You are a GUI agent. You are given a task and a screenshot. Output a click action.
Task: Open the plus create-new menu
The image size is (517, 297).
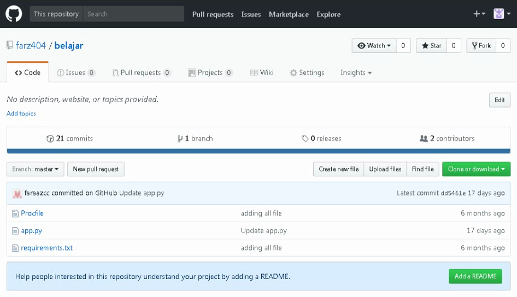[x=479, y=14]
